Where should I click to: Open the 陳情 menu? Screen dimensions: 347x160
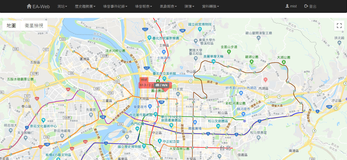189,6
